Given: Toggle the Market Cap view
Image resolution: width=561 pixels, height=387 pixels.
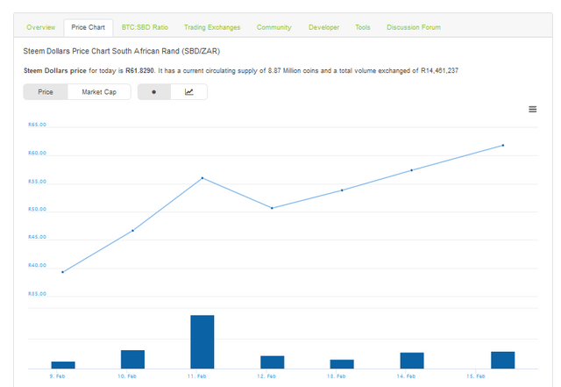Looking at the screenshot, I should (99, 92).
